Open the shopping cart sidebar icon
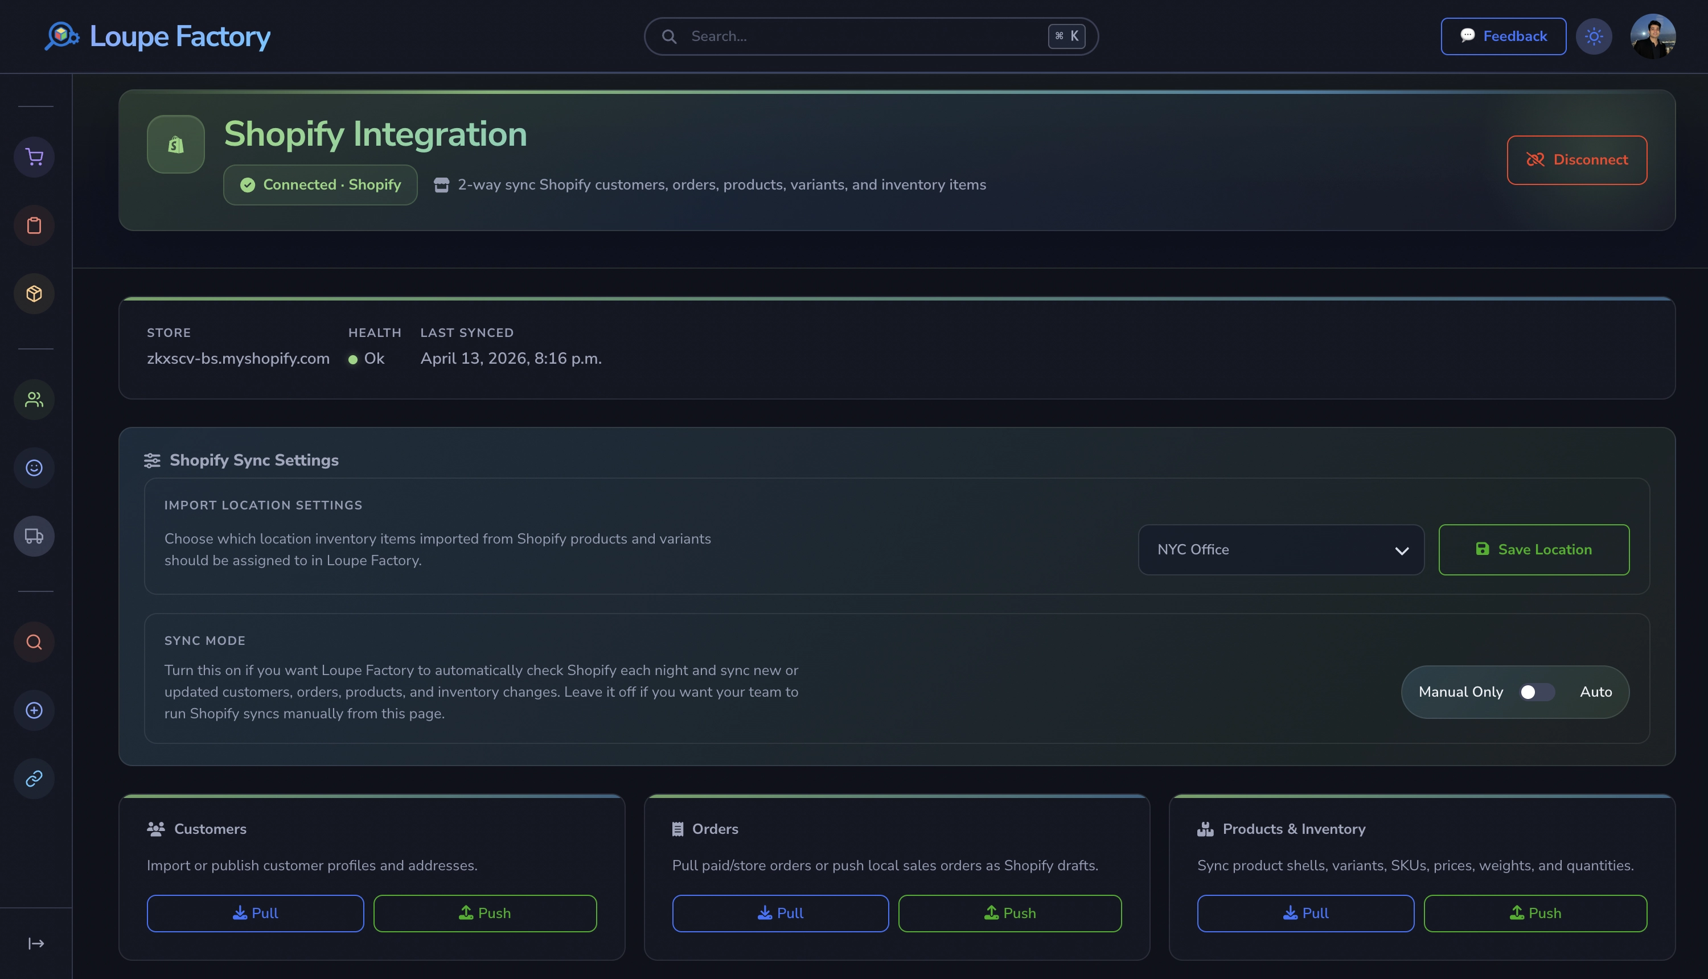1708x979 pixels. 34,157
